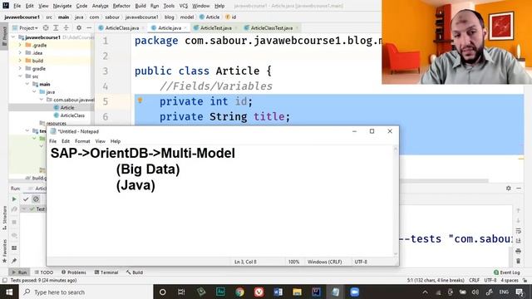The image size is (532, 299).
Task: Click inside the Notepad text area
Action: 219,201
